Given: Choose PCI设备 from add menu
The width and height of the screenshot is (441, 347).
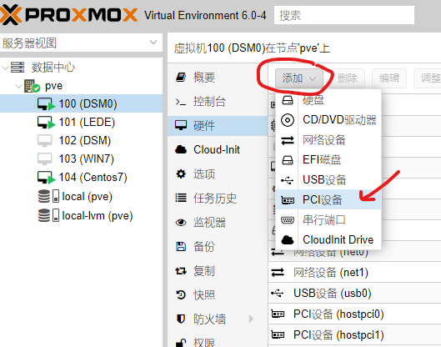Looking at the screenshot, I should point(328,200).
